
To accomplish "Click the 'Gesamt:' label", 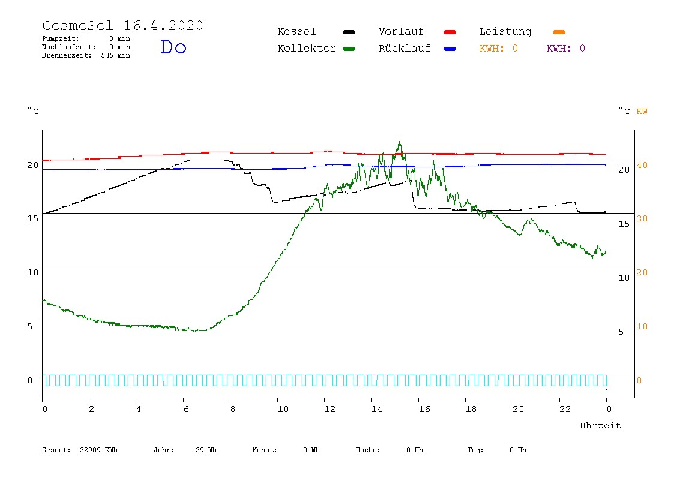I will pos(56,450).
